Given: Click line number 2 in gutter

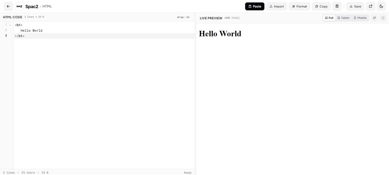Looking at the screenshot, I should click(x=6, y=30).
